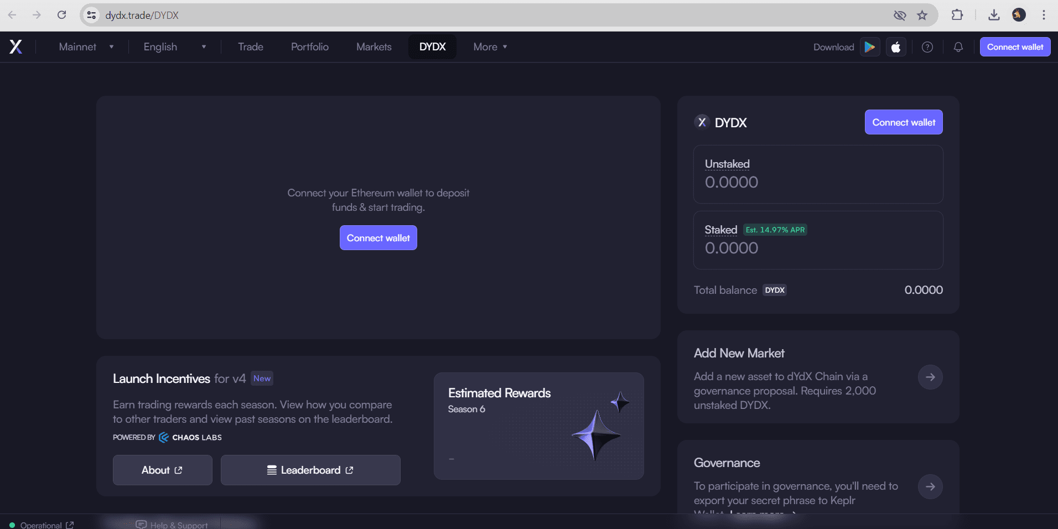1058x529 pixels.
Task: Click the Staked balance label
Action: (721, 230)
